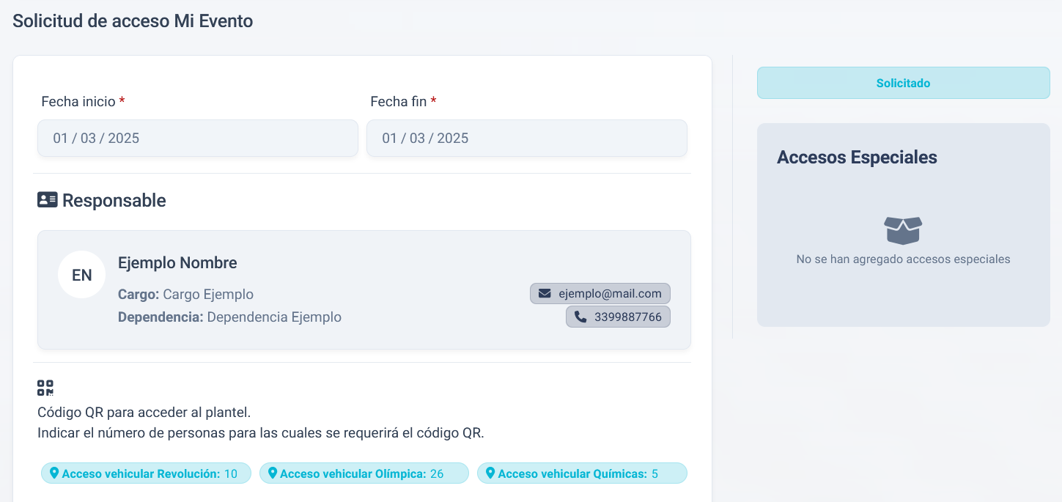Click the location pin on Acceso vehicular Químicas
The height and width of the screenshot is (502, 1062).
point(490,473)
